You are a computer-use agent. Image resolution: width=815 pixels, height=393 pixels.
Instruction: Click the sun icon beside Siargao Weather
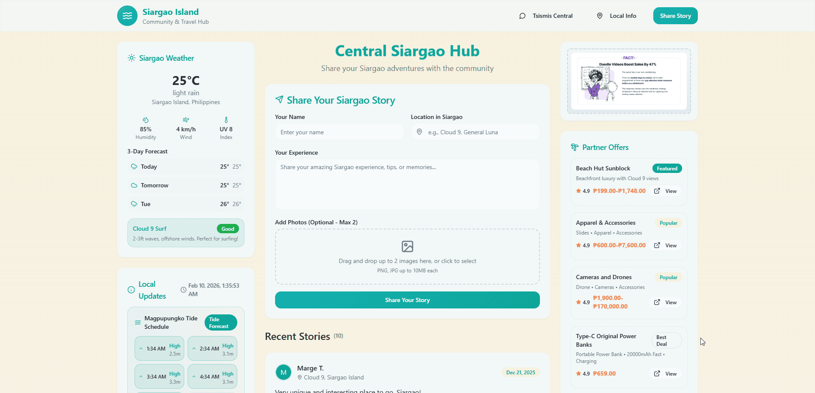(x=132, y=58)
